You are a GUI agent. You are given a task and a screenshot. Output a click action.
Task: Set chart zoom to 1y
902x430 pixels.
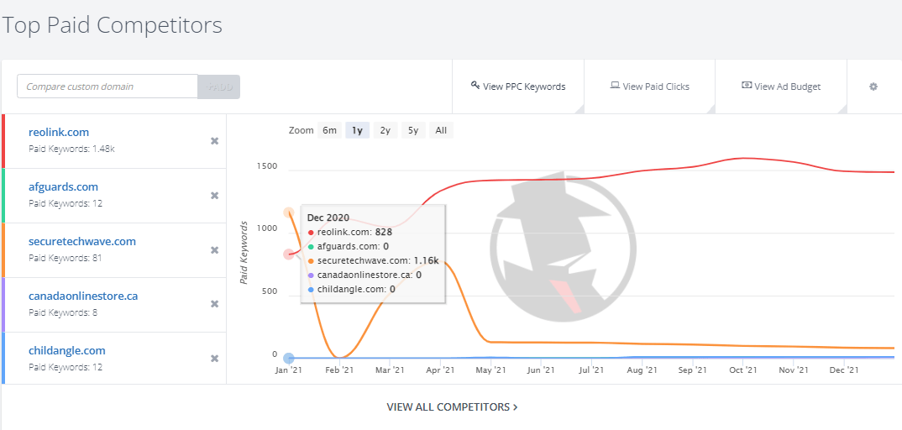(357, 130)
